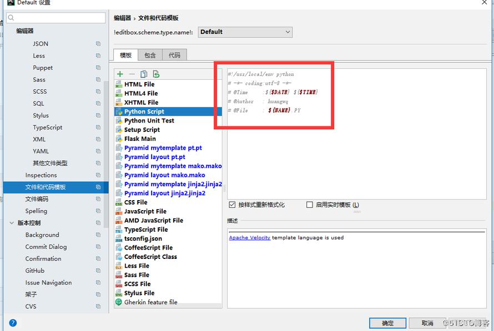494x331 pixels.
Task: Switch to the 代码 tab
Action: 174,55
